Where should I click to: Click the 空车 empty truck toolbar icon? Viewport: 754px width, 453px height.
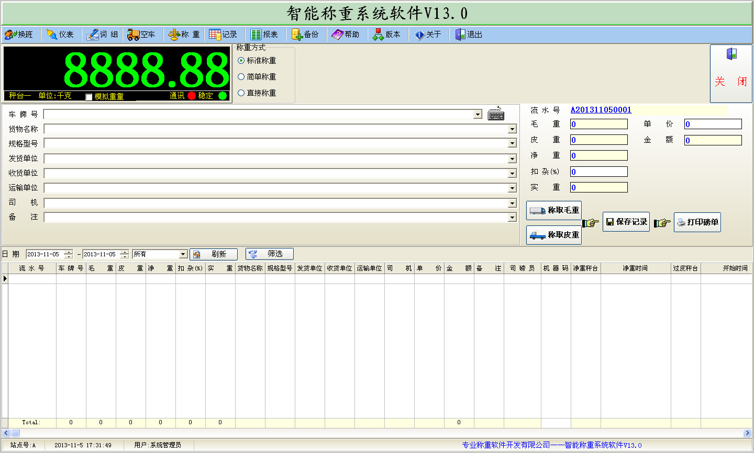133,35
